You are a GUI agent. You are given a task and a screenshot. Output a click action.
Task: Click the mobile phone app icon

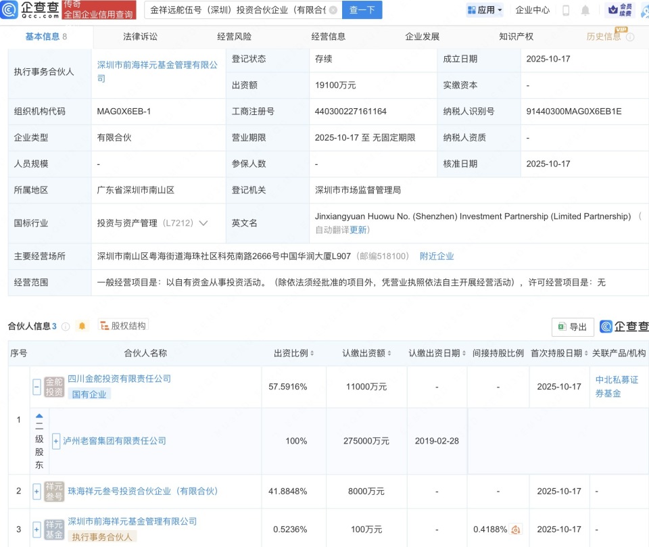[x=565, y=10]
